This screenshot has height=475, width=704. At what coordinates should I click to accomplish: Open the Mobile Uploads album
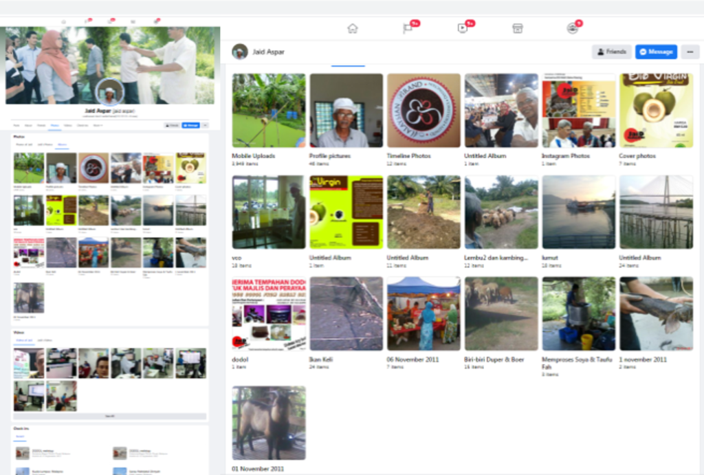pos(269,111)
